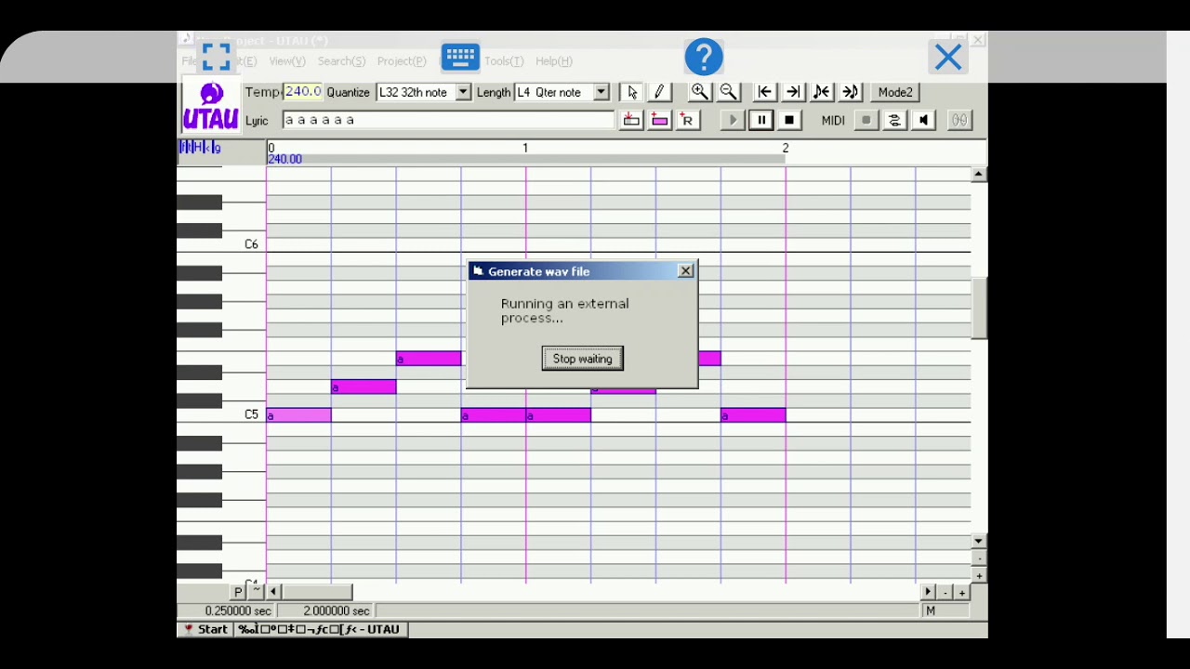Click the 240.00 tempo marker on ruler
Image resolution: width=1190 pixels, height=669 pixels.
tap(284, 160)
